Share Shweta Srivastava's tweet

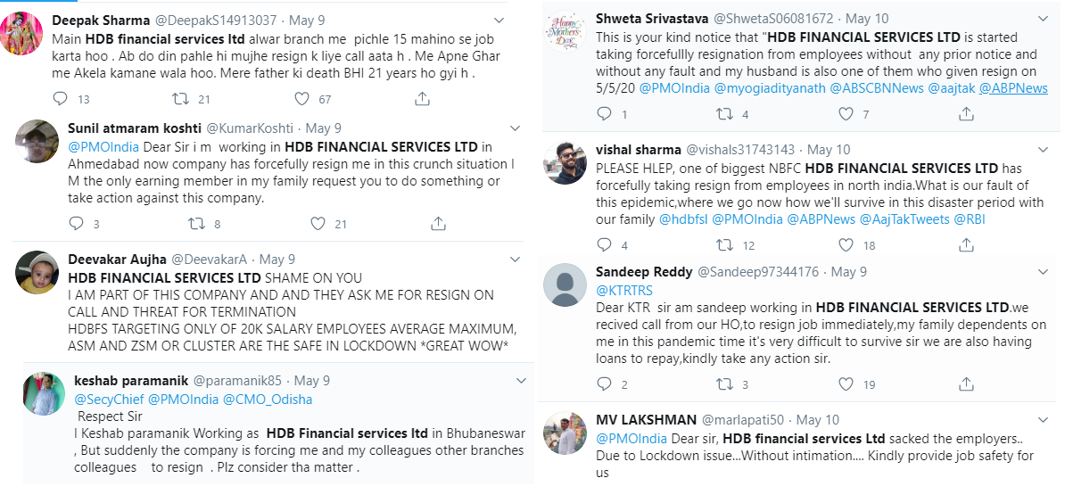[965, 113]
